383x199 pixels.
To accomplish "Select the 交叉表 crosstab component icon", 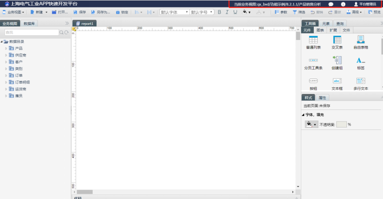I will coord(337,39).
